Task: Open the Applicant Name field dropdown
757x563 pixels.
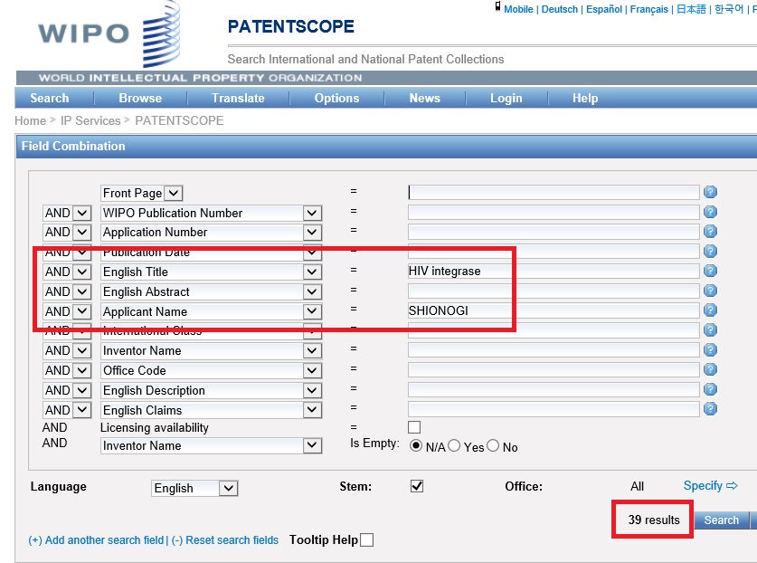Action: click(x=312, y=311)
